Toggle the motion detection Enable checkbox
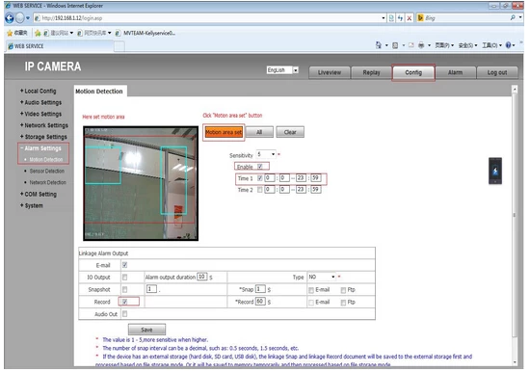The width and height of the screenshot is (530, 372). pos(260,167)
